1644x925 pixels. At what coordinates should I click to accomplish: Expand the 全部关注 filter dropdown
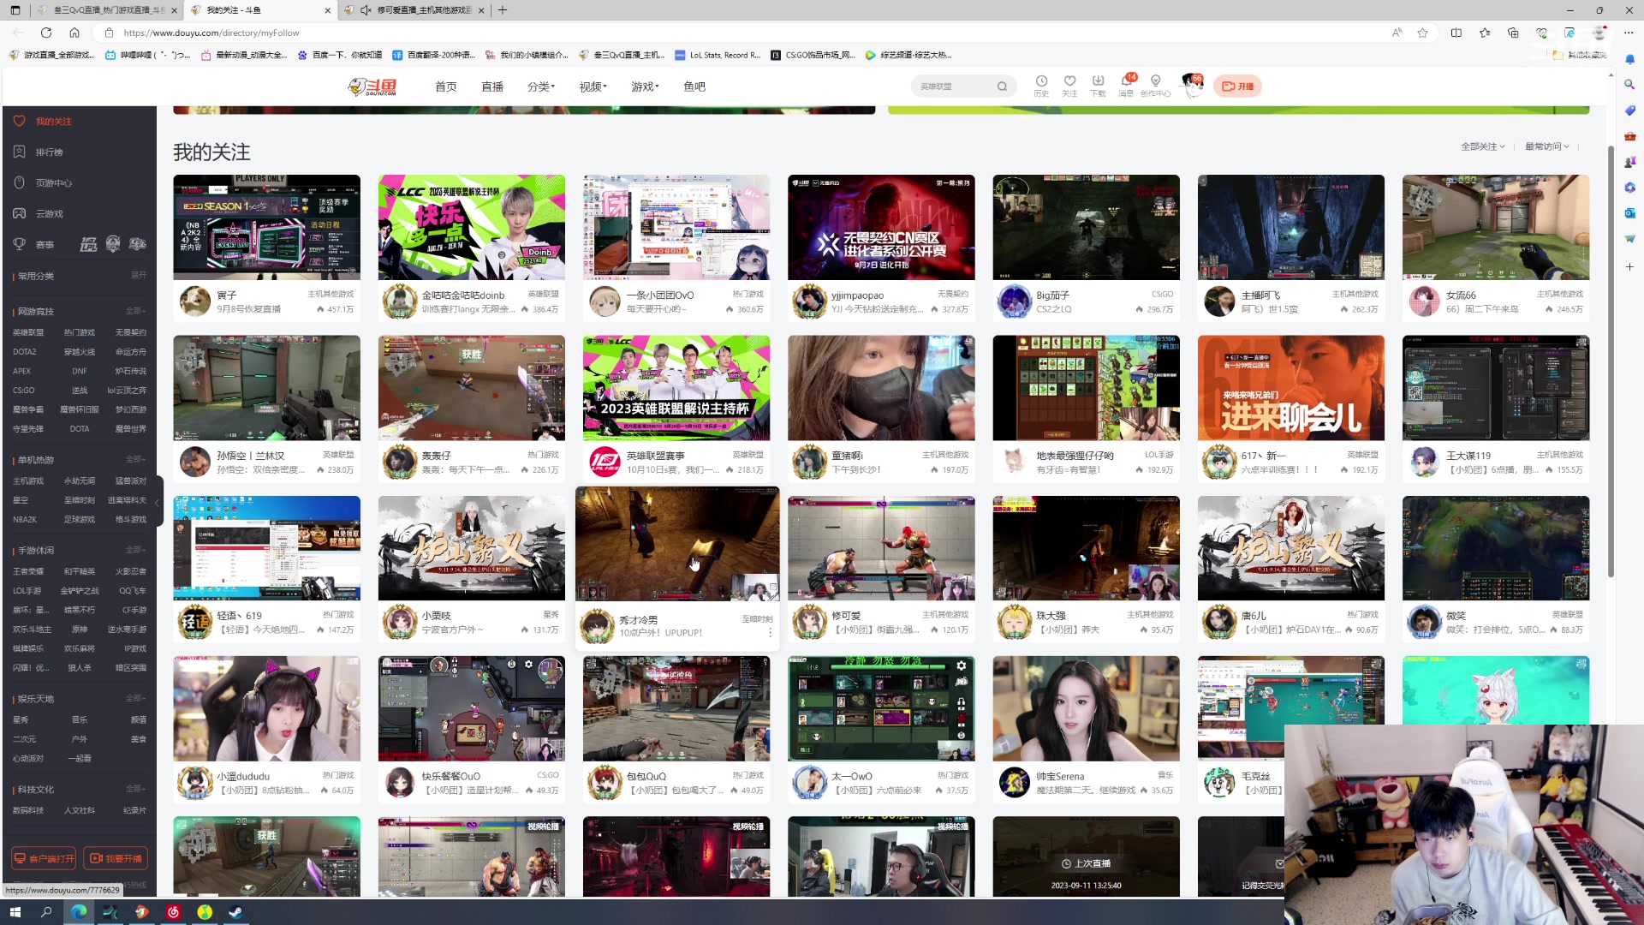click(1482, 146)
